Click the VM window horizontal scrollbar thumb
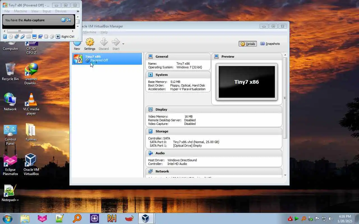Viewport: 359px width, 224px height. pyautogui.click(x=19, y=31)
